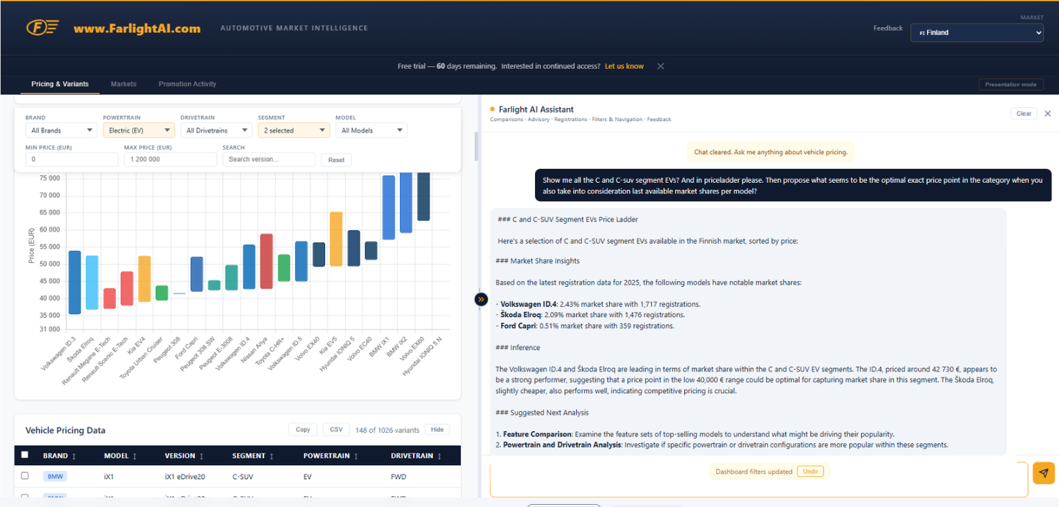Click the 'Let us know' link

click(x=624, y=66)
